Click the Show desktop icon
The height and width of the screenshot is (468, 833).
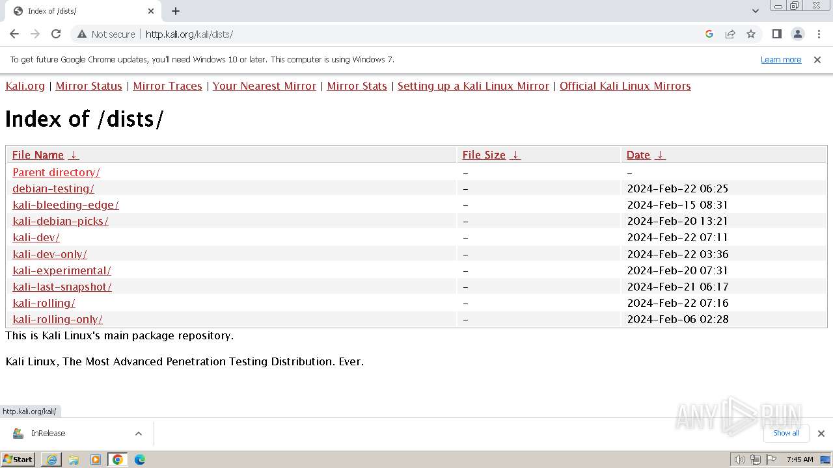point(826,460)
